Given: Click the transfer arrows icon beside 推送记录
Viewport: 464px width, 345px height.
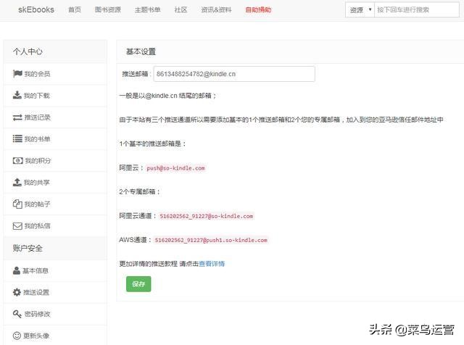Looking at the screenshot, I should [x=17, y=117].
